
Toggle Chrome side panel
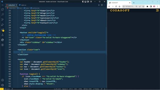[151, 6]
